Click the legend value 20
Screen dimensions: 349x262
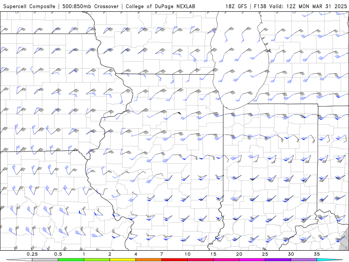[x=239, y=254]
